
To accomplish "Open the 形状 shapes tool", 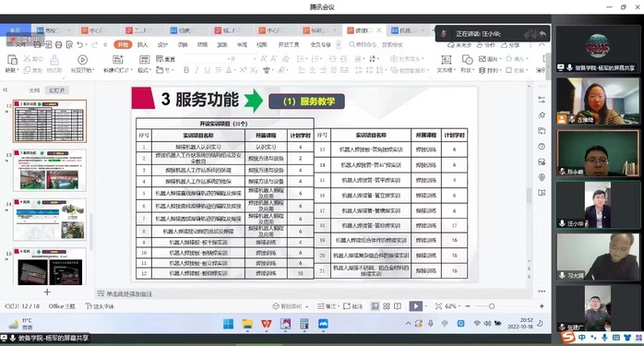I will 467,60.
